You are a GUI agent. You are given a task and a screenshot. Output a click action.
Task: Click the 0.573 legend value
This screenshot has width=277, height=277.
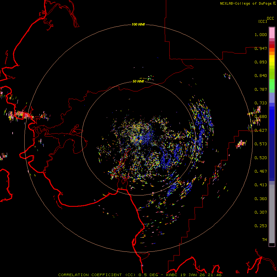(261, 144)
